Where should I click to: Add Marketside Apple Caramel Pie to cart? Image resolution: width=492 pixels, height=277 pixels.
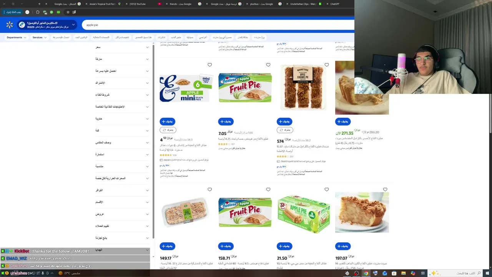pos(284,122)
